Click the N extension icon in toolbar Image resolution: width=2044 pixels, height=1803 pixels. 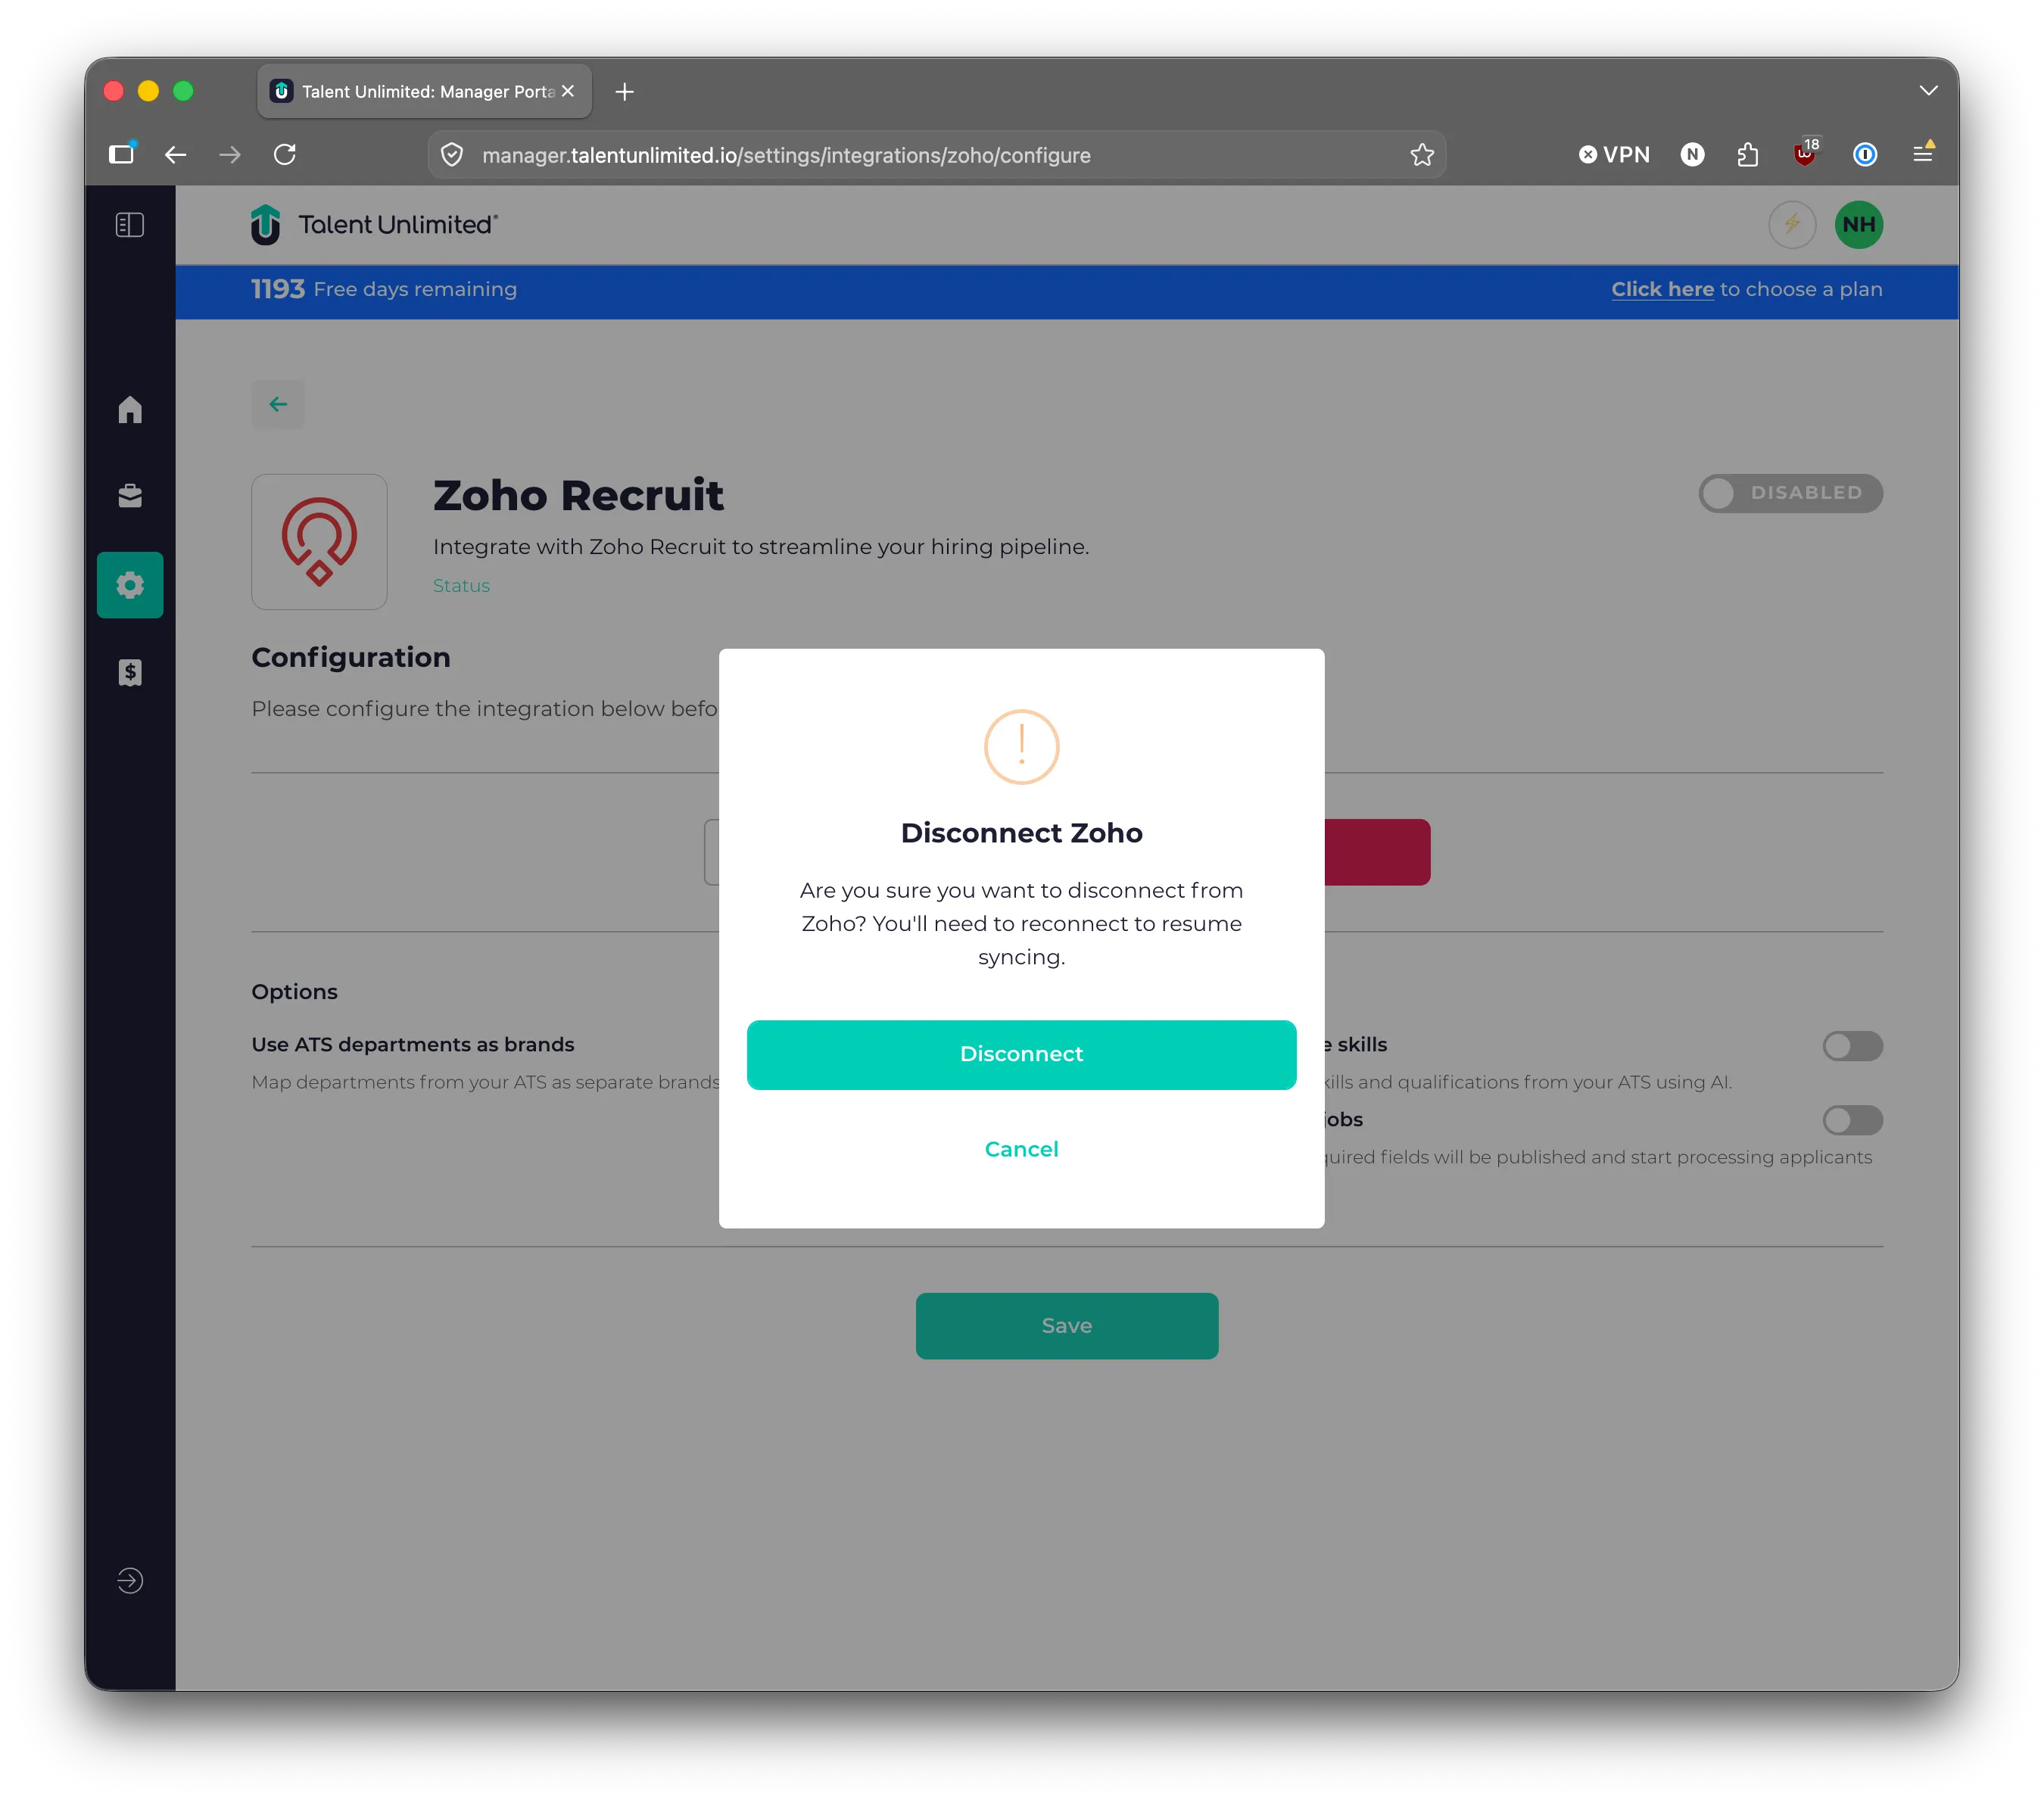[1692, 155]
